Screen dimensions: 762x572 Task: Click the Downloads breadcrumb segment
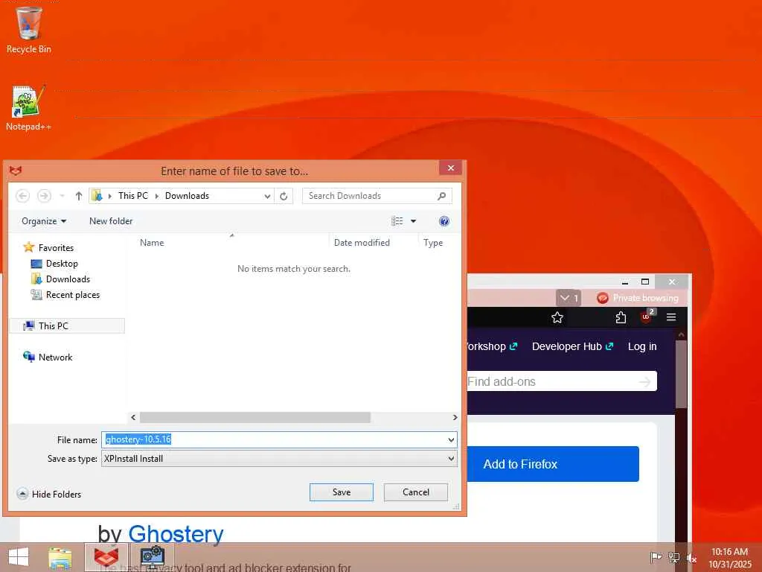pyautogui.click(x=187, y=196)
